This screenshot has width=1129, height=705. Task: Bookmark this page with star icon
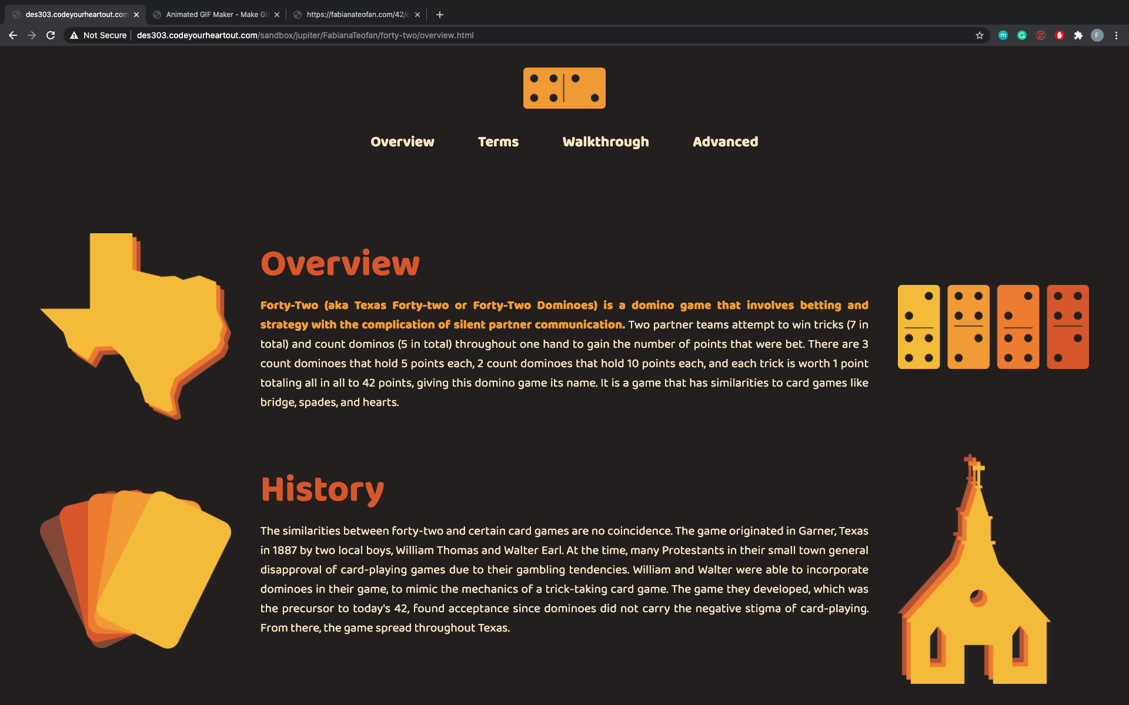point(979,35)
